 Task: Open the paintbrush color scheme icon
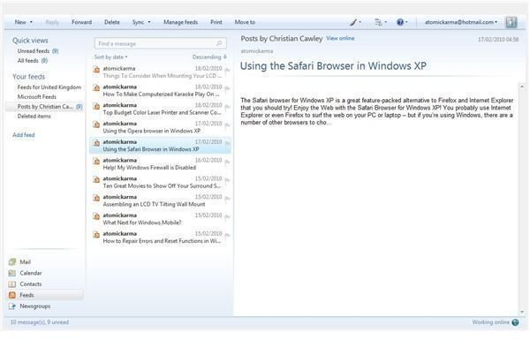click(x=353, y=22)
